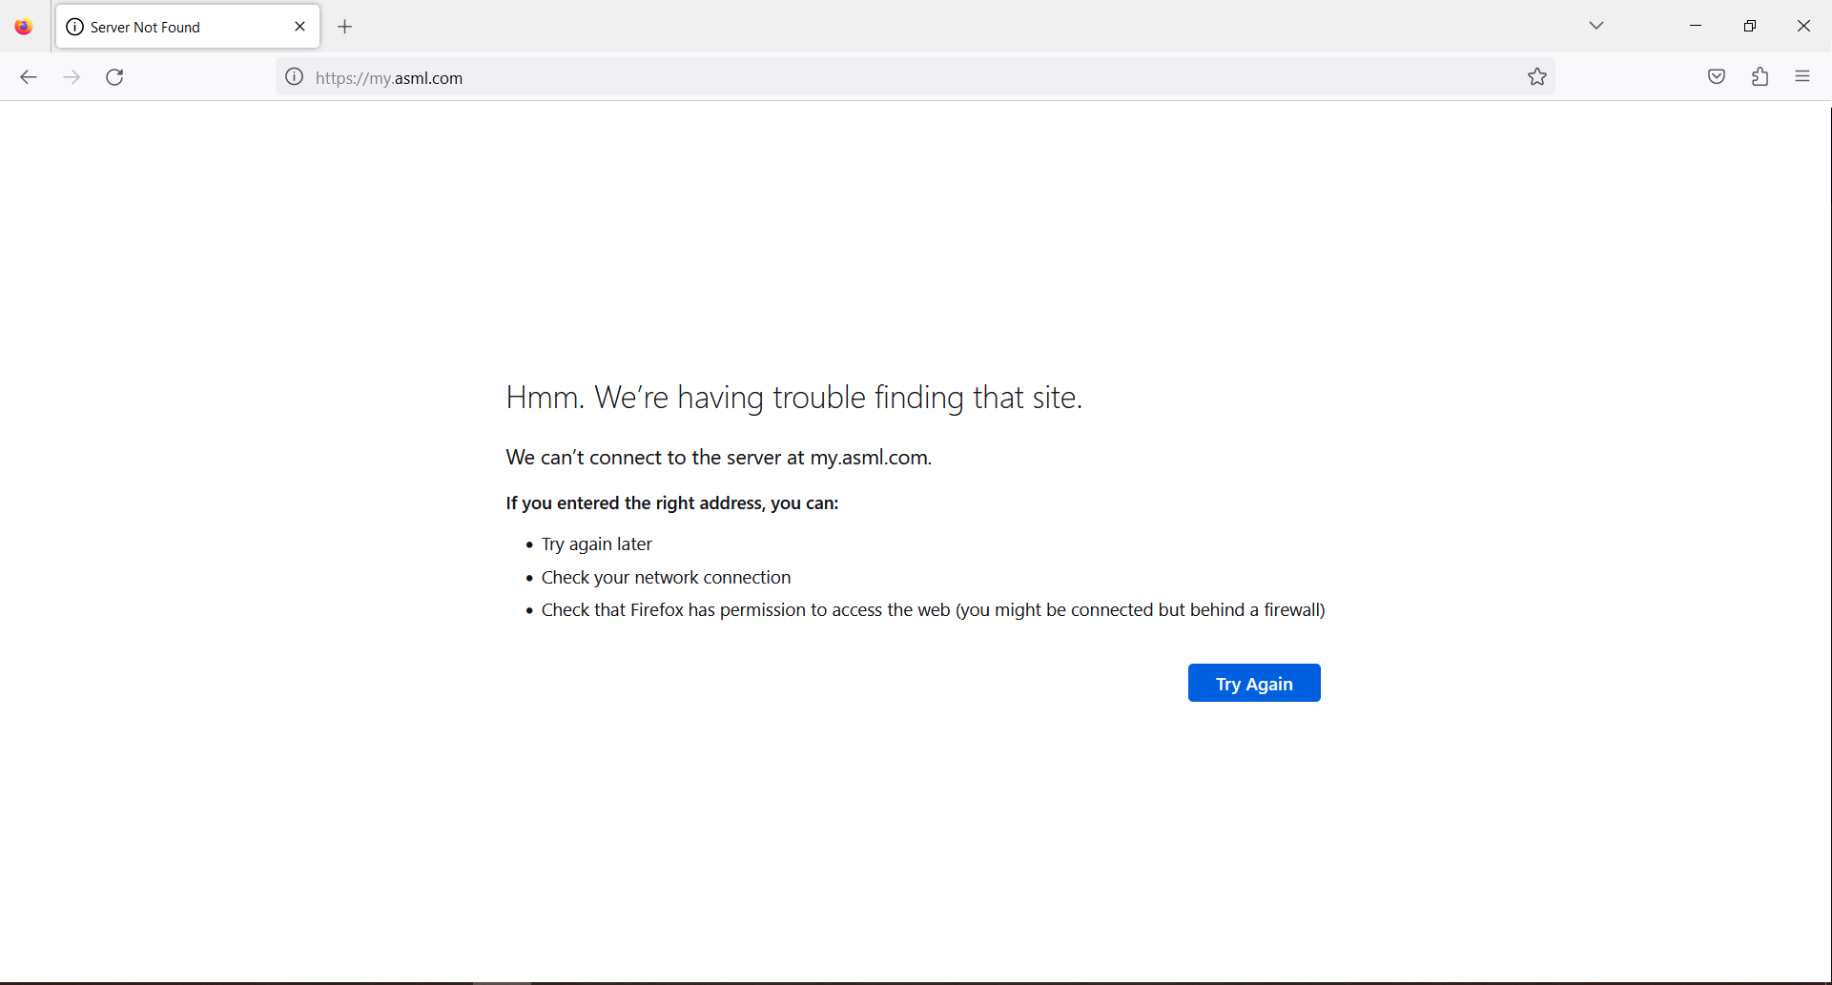Minimize the Firefox window
The image size is (1832, 985).
[x=1696, y=25]
